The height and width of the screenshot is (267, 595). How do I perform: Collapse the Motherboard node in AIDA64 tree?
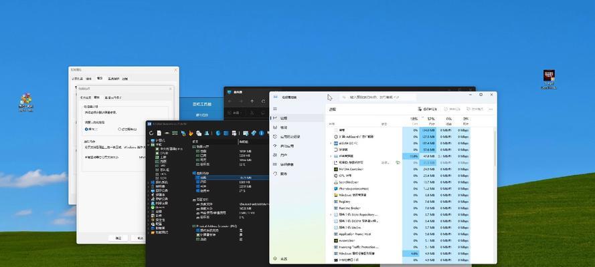click(x=149, y=145)
